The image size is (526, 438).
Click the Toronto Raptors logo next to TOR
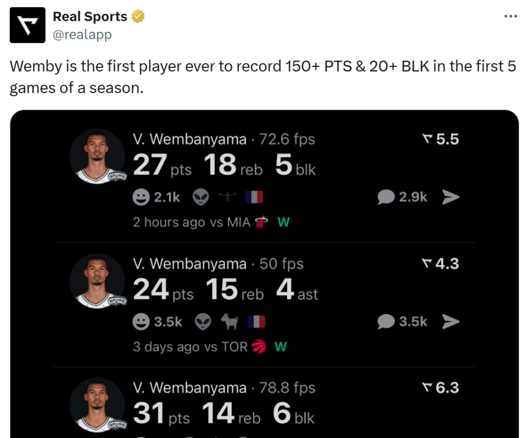tap(258, 346)
